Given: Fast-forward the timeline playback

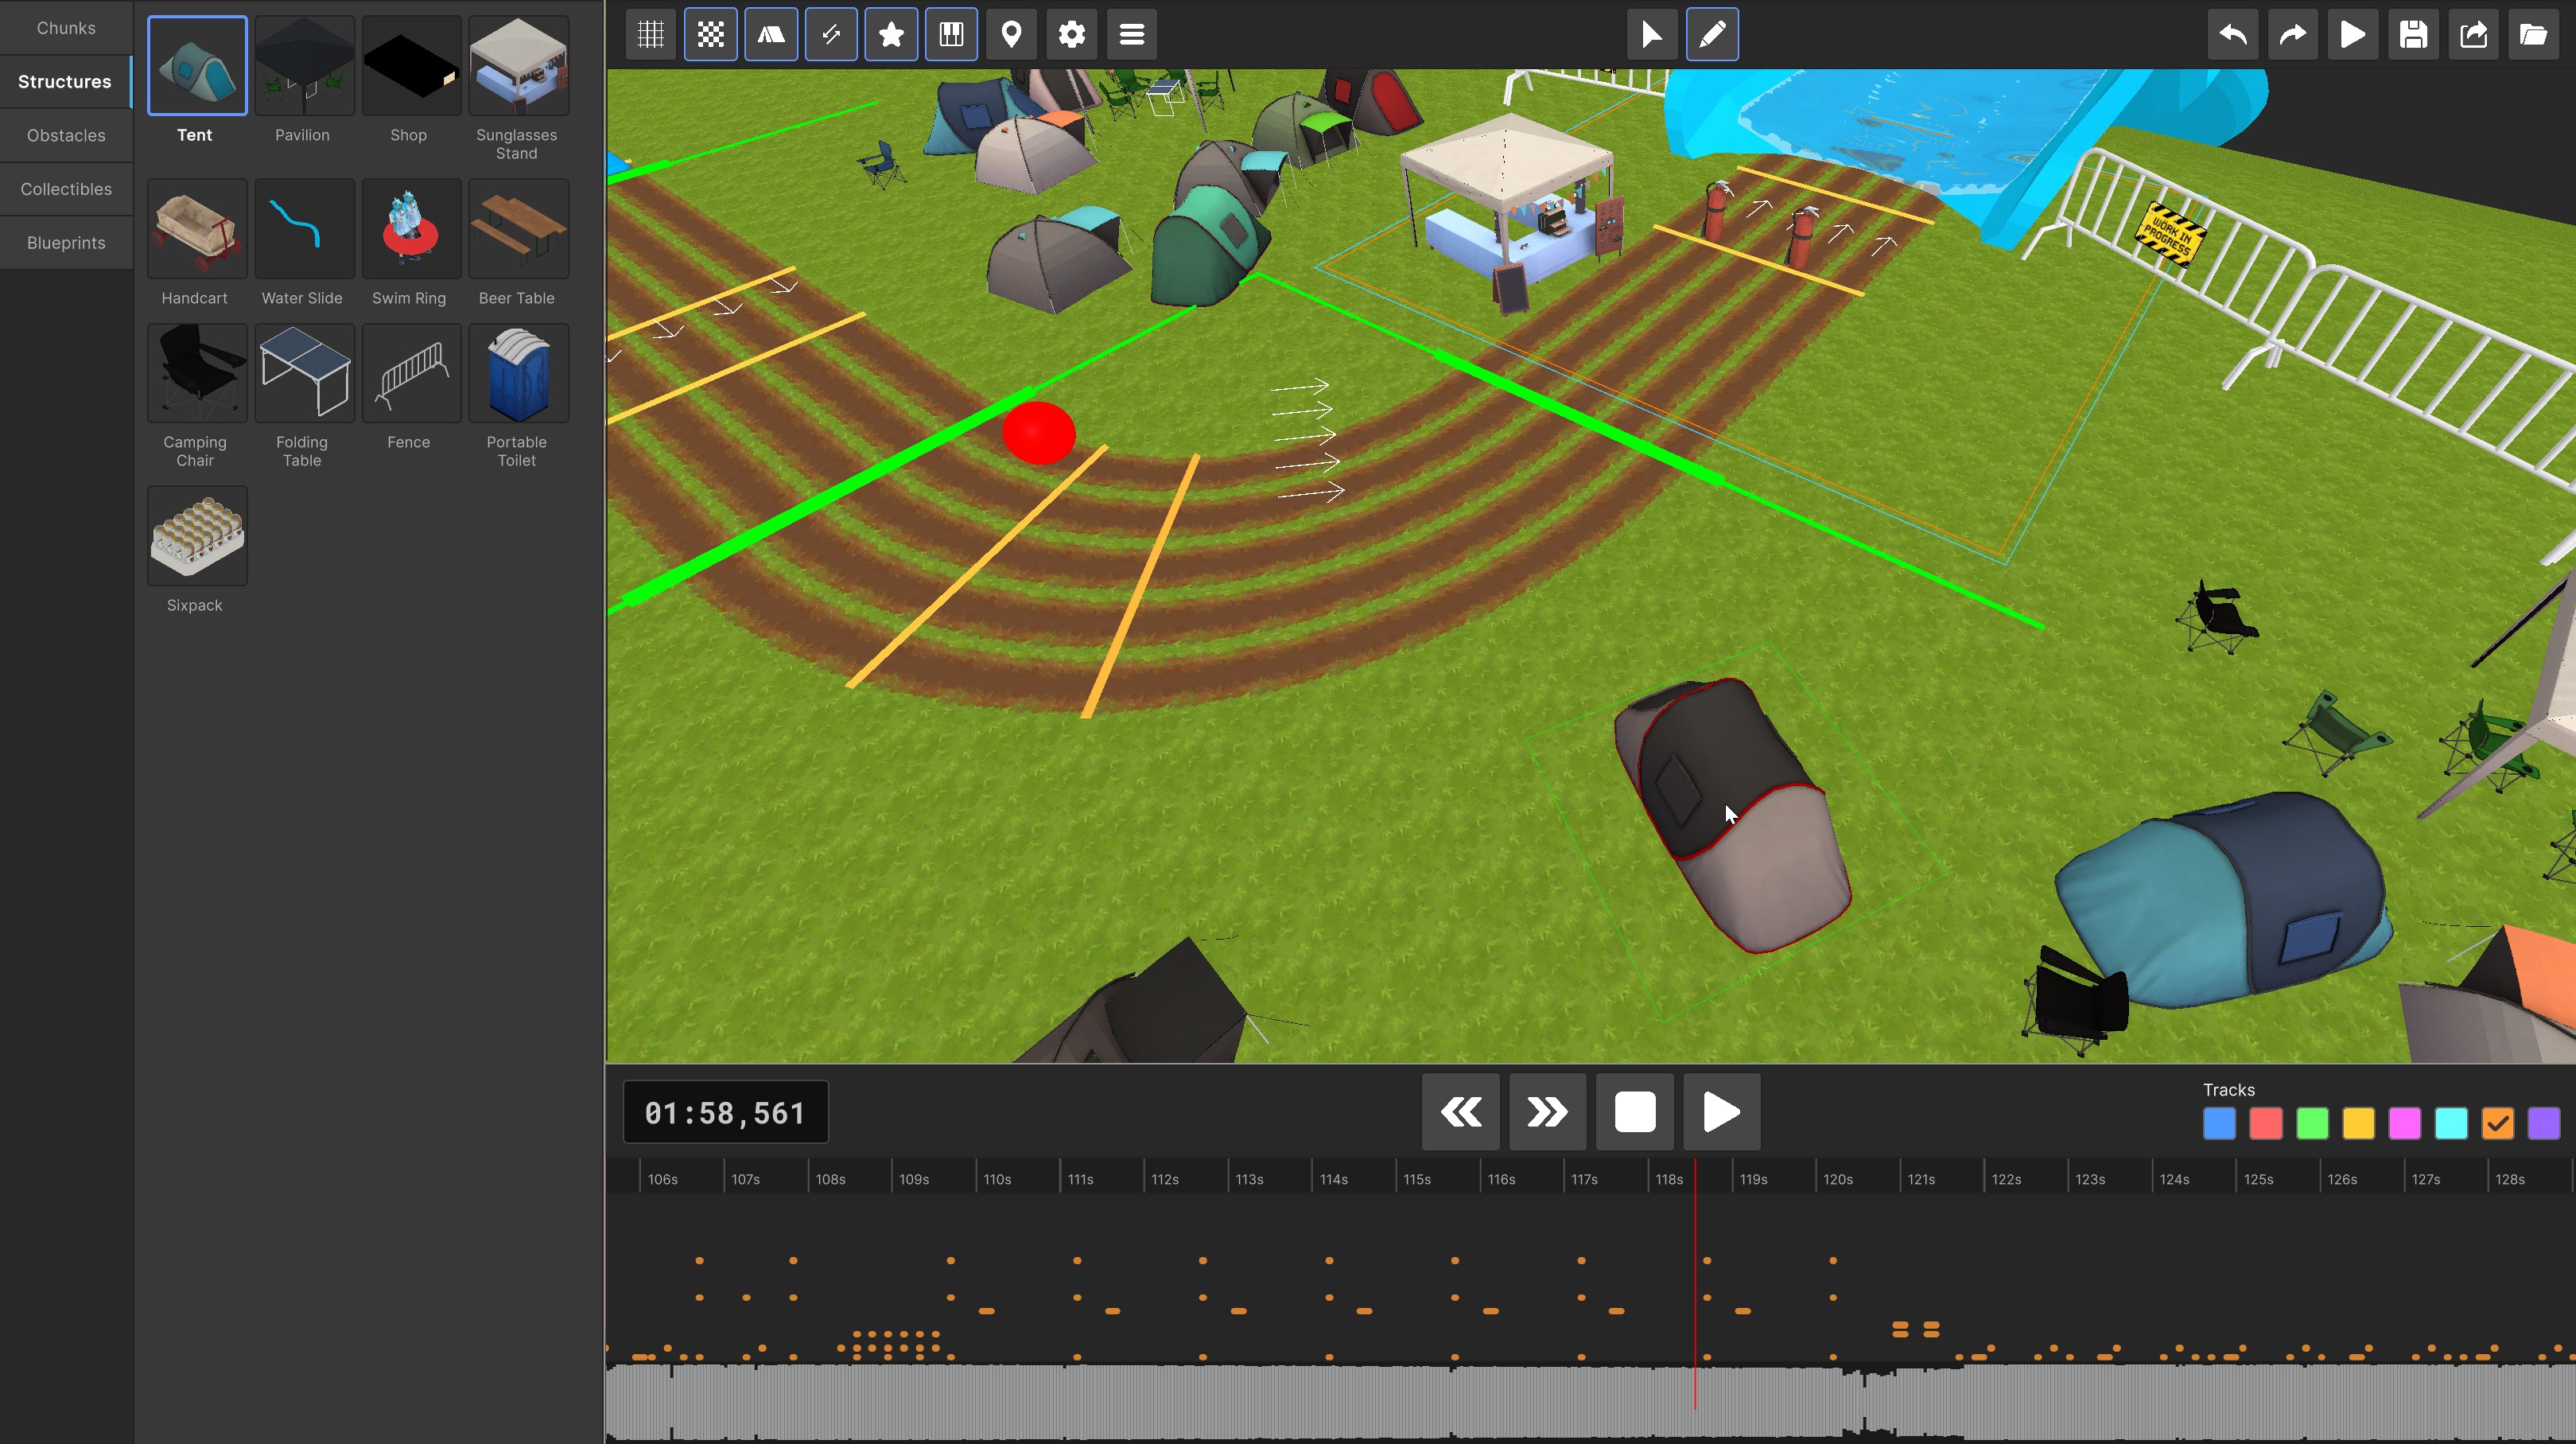Looking at the screenshot, I should click(x=1548, y=1111).
